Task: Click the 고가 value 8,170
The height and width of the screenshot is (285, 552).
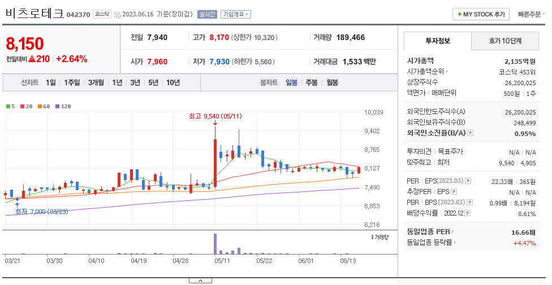Action: coord(219,38)
